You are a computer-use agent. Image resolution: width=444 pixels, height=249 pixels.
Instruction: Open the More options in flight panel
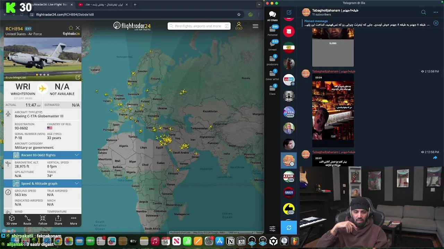pyautogui.click(x=74, y=220)
